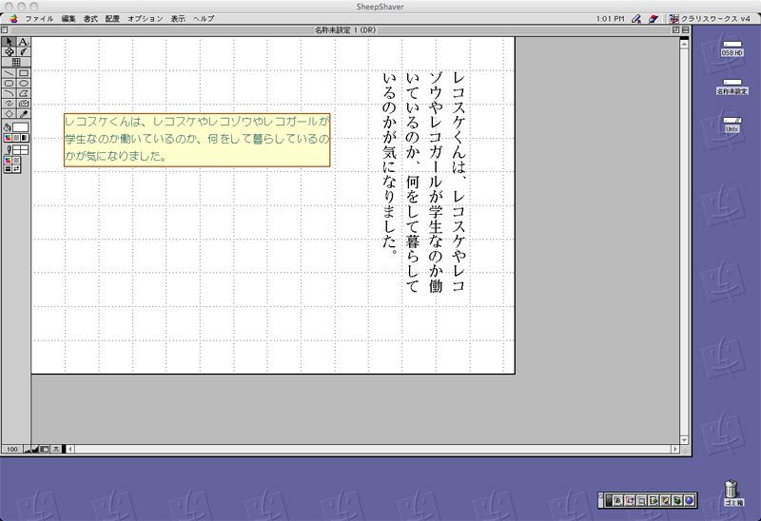Collapse the Control Strip end tab
The width and height of the screenshot is (761, 521).
(600, 500)
